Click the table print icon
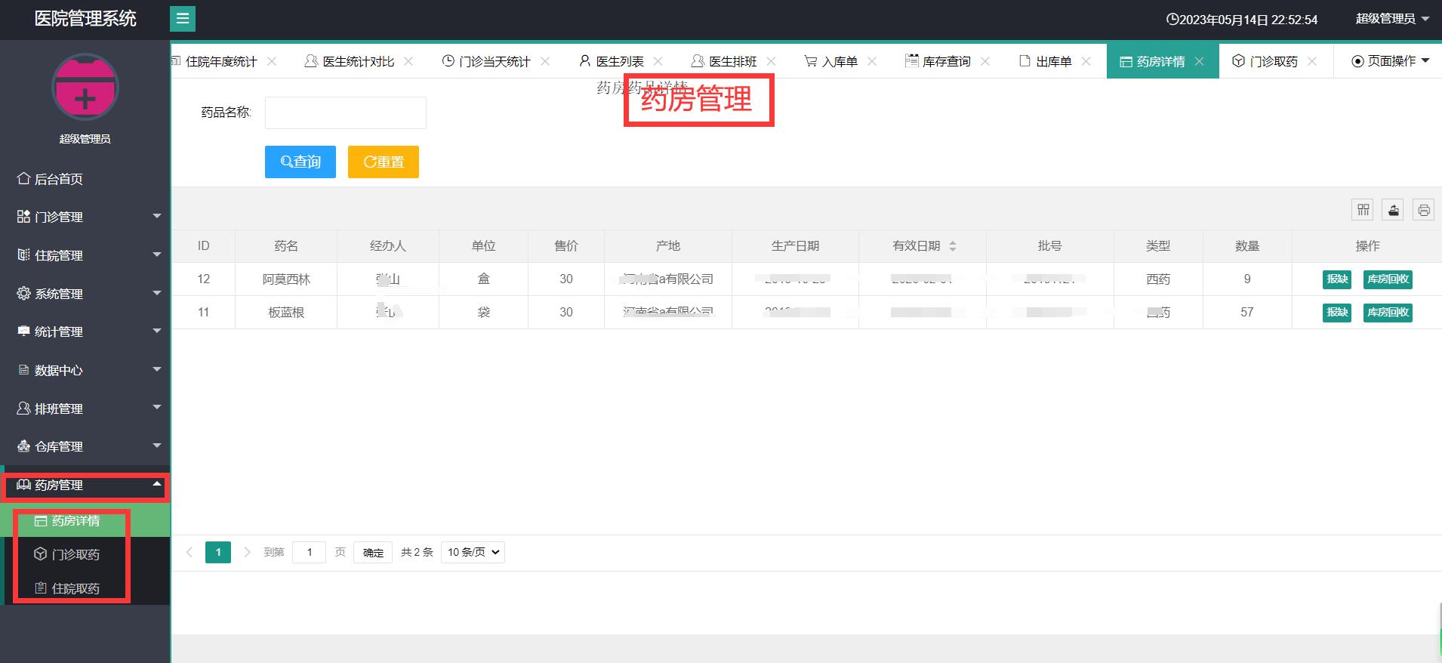The image size is (1442, 663). pos(1424,210)
